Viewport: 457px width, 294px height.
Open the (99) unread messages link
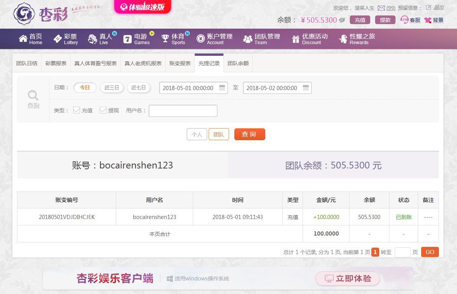(x=391, y=8)
